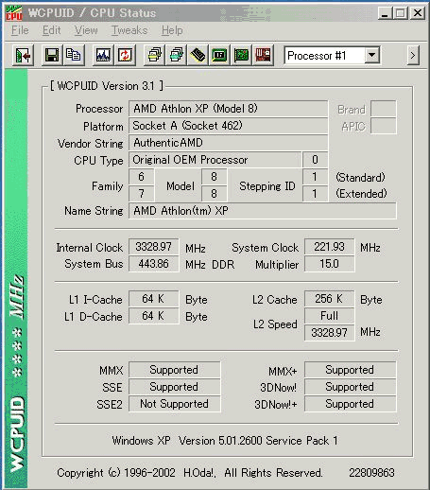Click the MMX+ 'Supported' field
This screenshot has width=430, height=490.
pyautogui.click(x=351, y=370)
